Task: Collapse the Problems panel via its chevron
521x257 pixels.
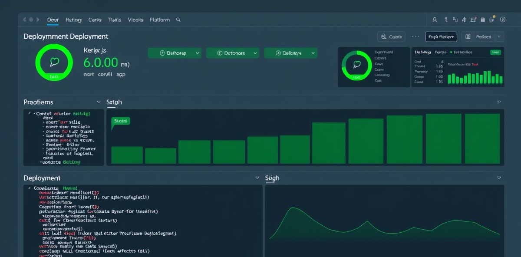Action: (x=99, y=102)
